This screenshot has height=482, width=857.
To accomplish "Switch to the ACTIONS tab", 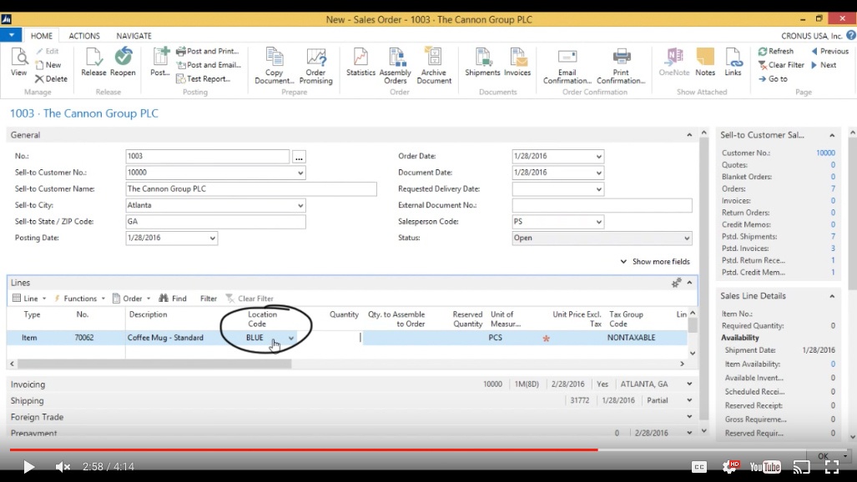I will [x=84, y=36].
